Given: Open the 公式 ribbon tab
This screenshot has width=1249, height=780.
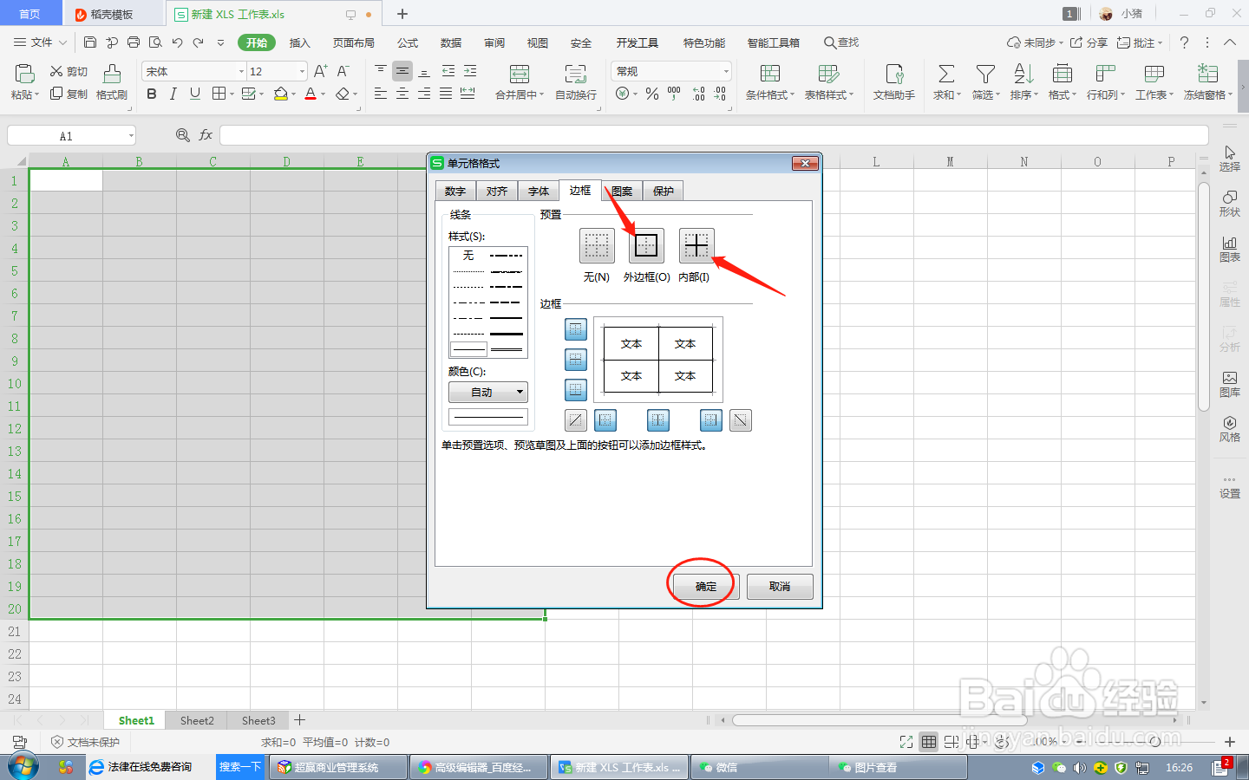Looking at the screenshot, I should pyautogui.click(x=408, y=42).
